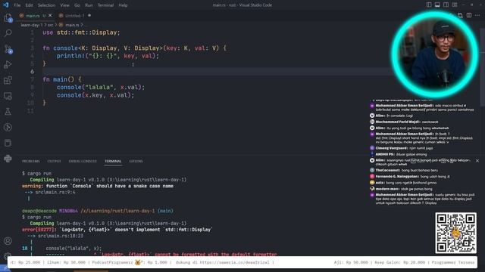Click the console("lalala", x.val) line
This screenshot has width=485, height=272.
(x=101, y=88)
